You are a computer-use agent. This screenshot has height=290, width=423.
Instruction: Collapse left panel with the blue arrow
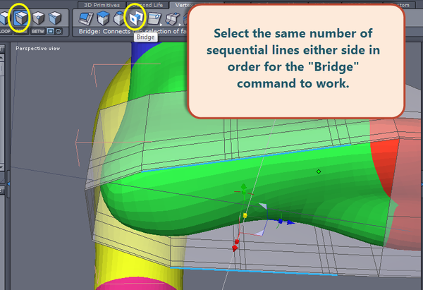pyautogui.click(x=8, y=183)
